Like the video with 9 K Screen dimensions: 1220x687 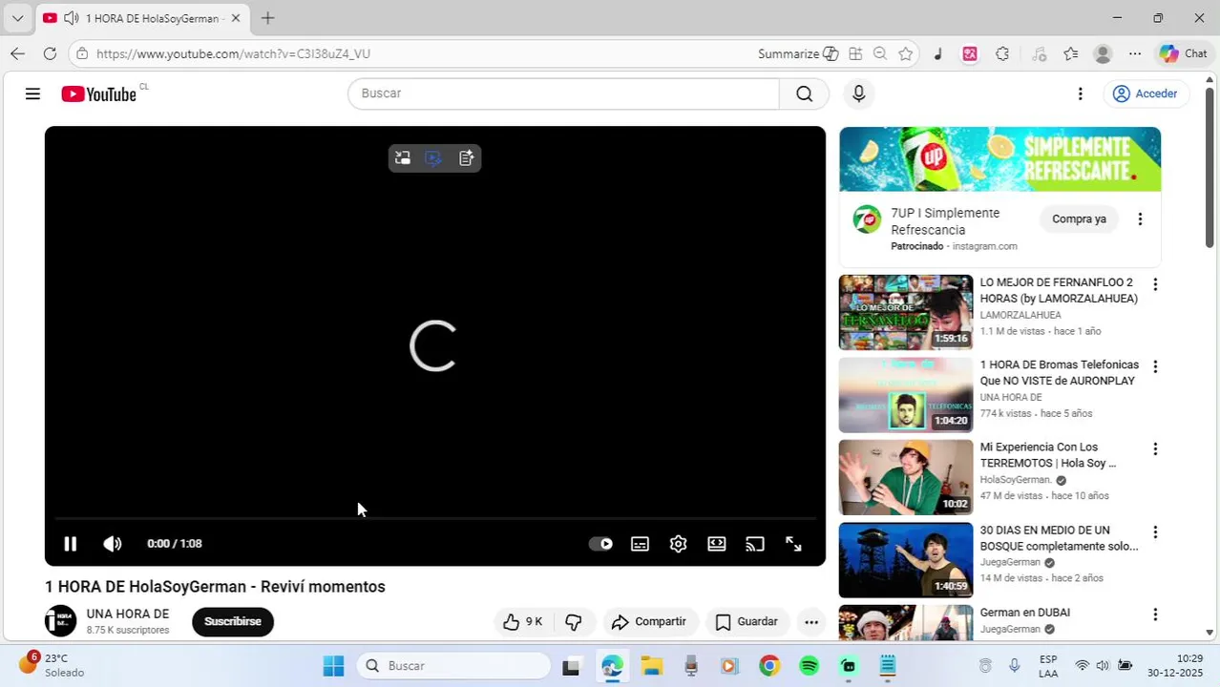coord(522,621)
